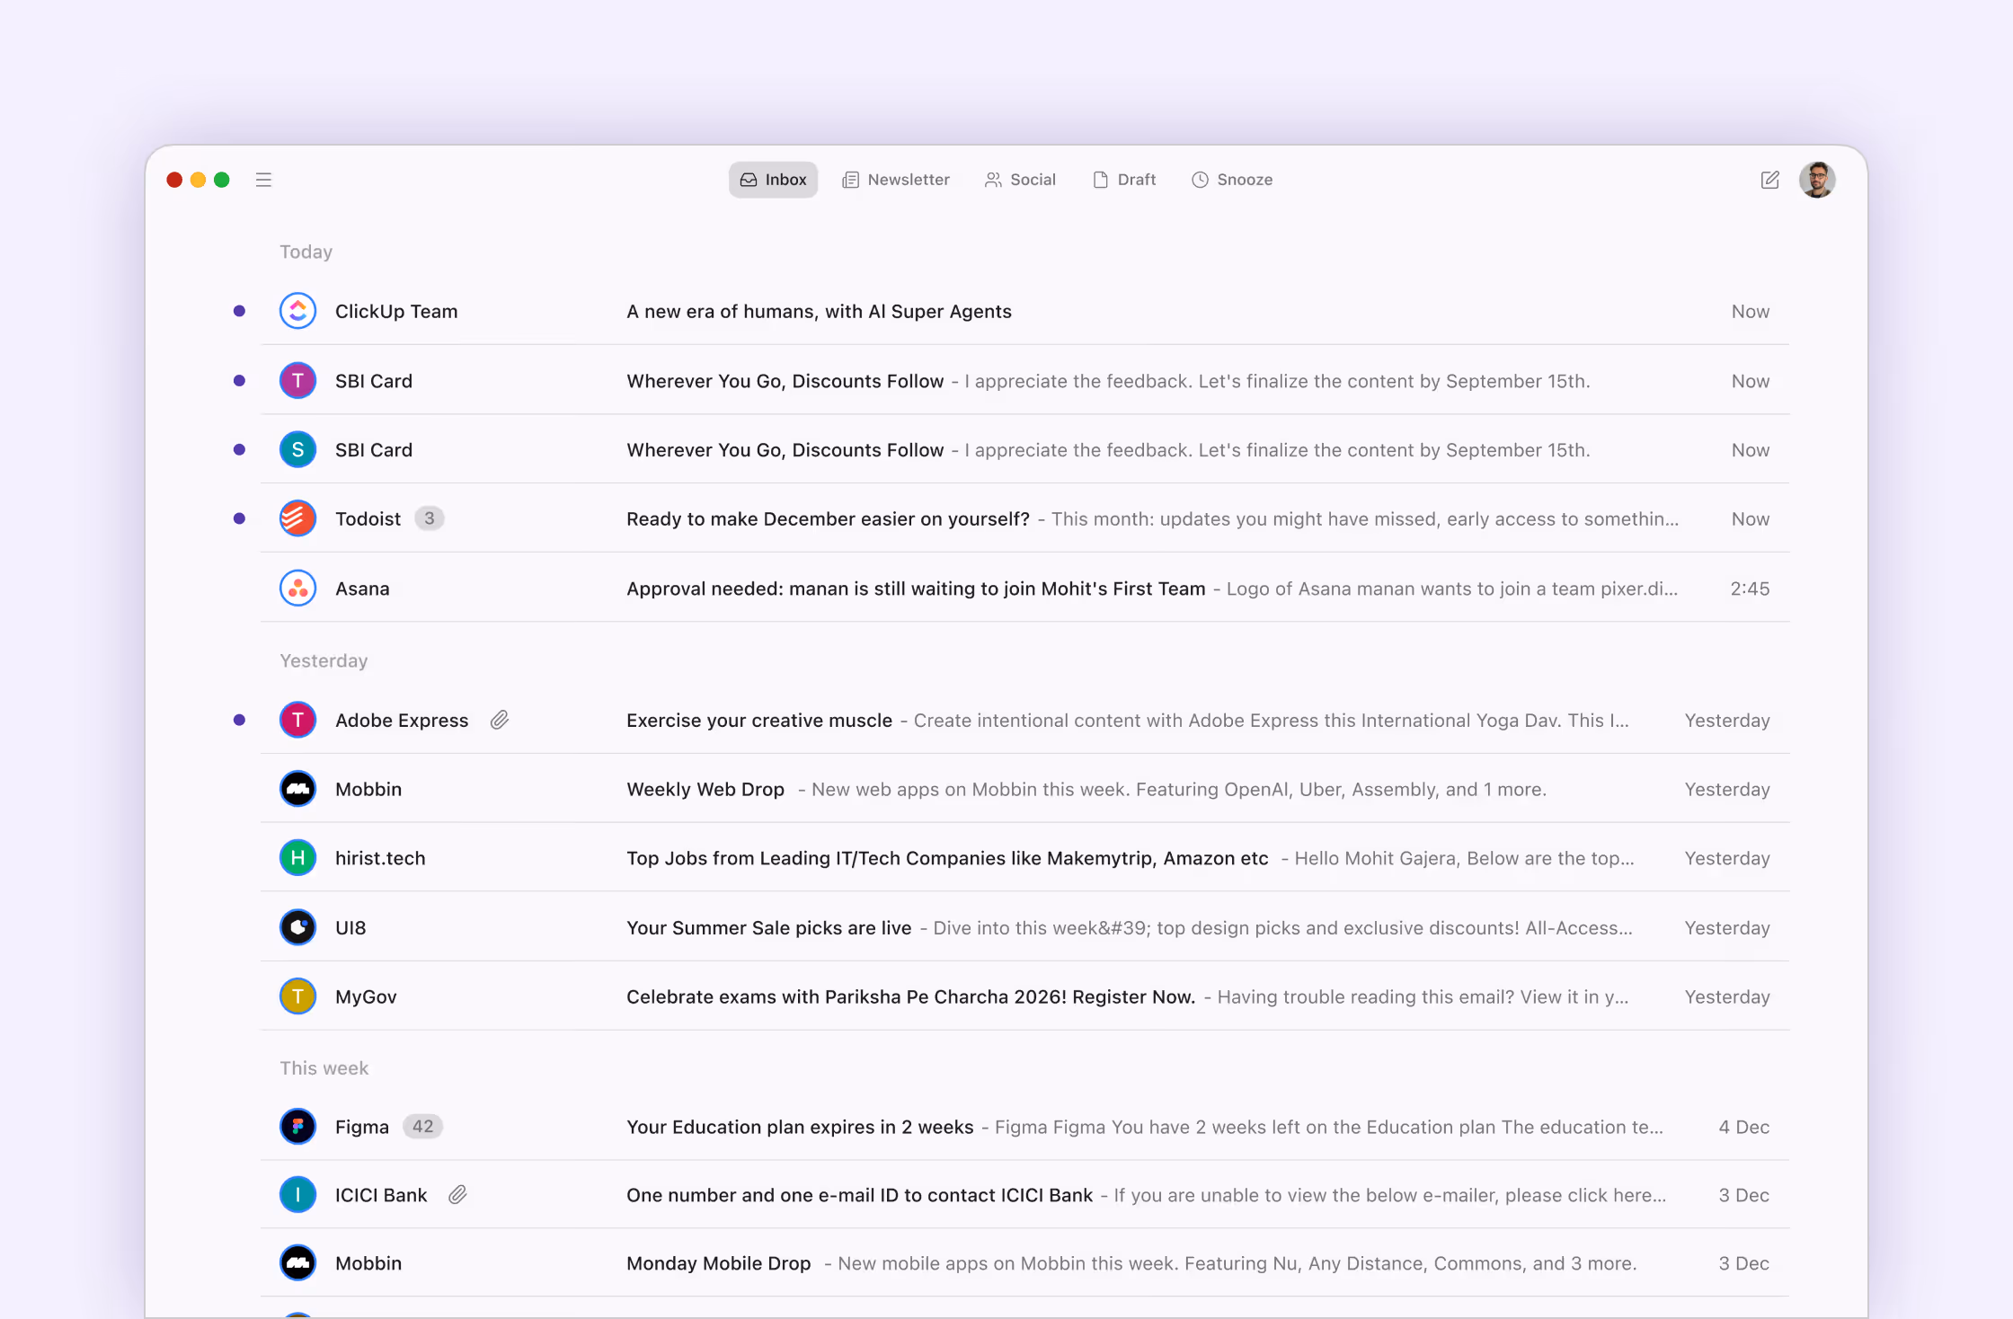Open the compose new email icon
This screenshot has width=2013, height=1319.
click(x=1769, y=180)
